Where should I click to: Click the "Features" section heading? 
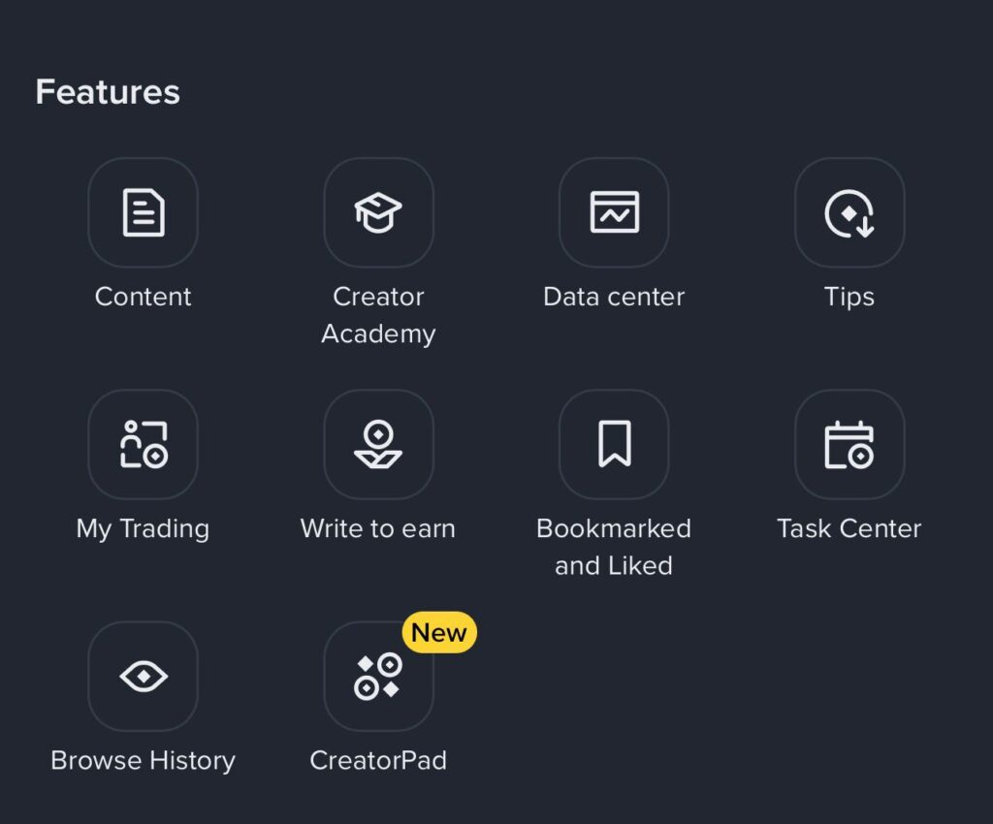(108, 92)
